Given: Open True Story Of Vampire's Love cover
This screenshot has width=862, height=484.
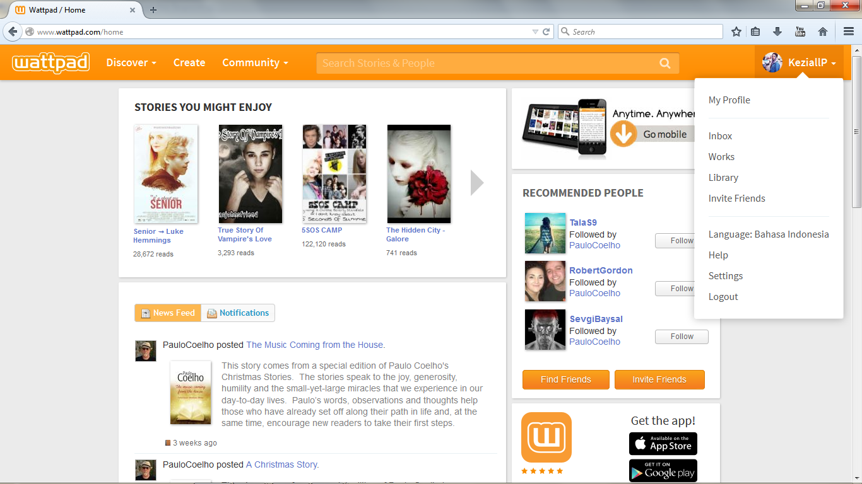Looking at the screenshot, I should (251, 174).
